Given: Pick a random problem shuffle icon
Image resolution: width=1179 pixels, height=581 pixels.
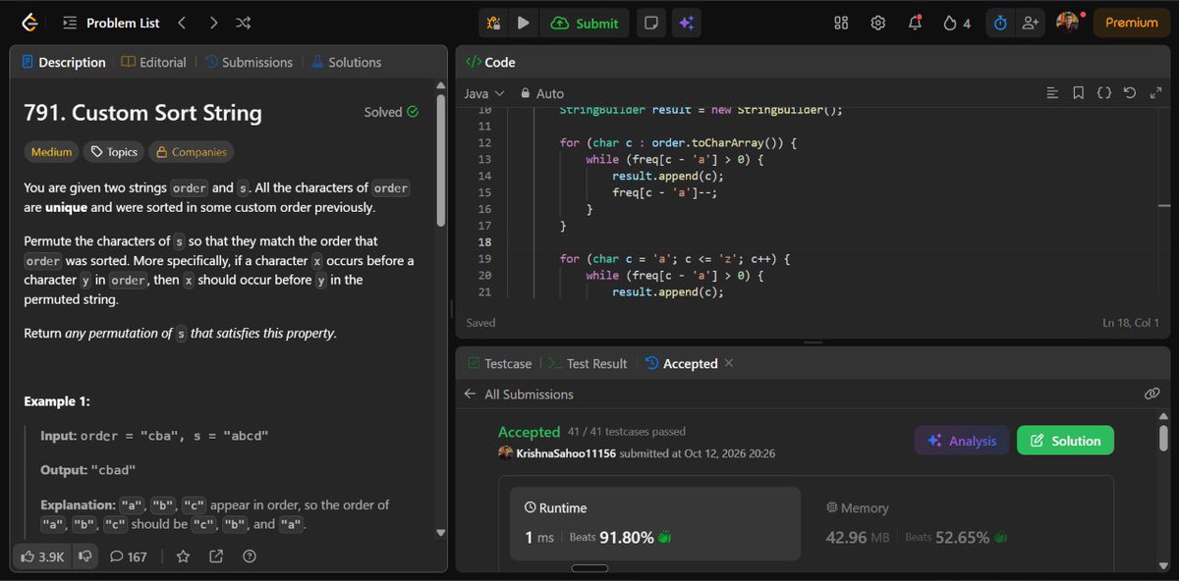Looking at the screenshot, I should [x=244, y=23].
